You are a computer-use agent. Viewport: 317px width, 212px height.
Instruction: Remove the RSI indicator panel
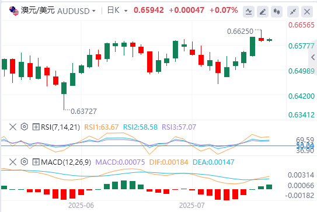tap(13, 127)
